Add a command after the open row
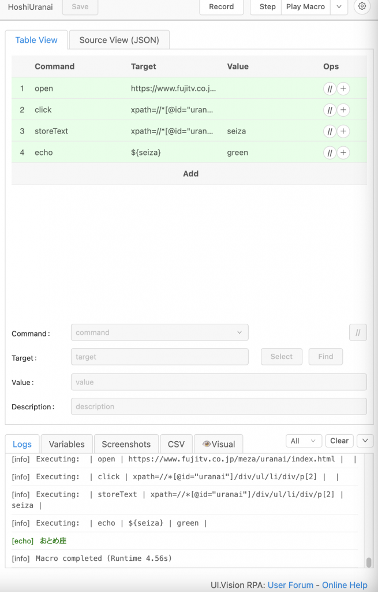 pos(343,88)
